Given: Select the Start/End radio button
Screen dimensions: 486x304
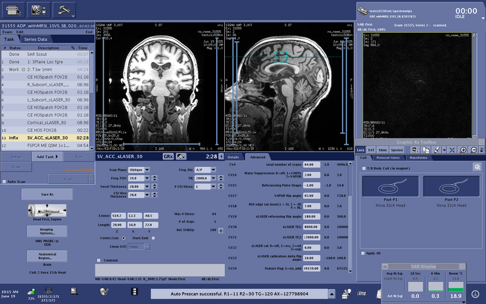Looking at the screenshot, I should [x=153, y=238].
